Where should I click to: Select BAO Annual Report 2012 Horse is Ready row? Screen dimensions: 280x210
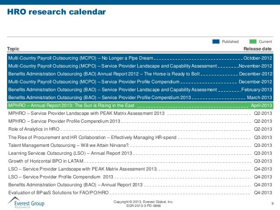click(140, 74)
